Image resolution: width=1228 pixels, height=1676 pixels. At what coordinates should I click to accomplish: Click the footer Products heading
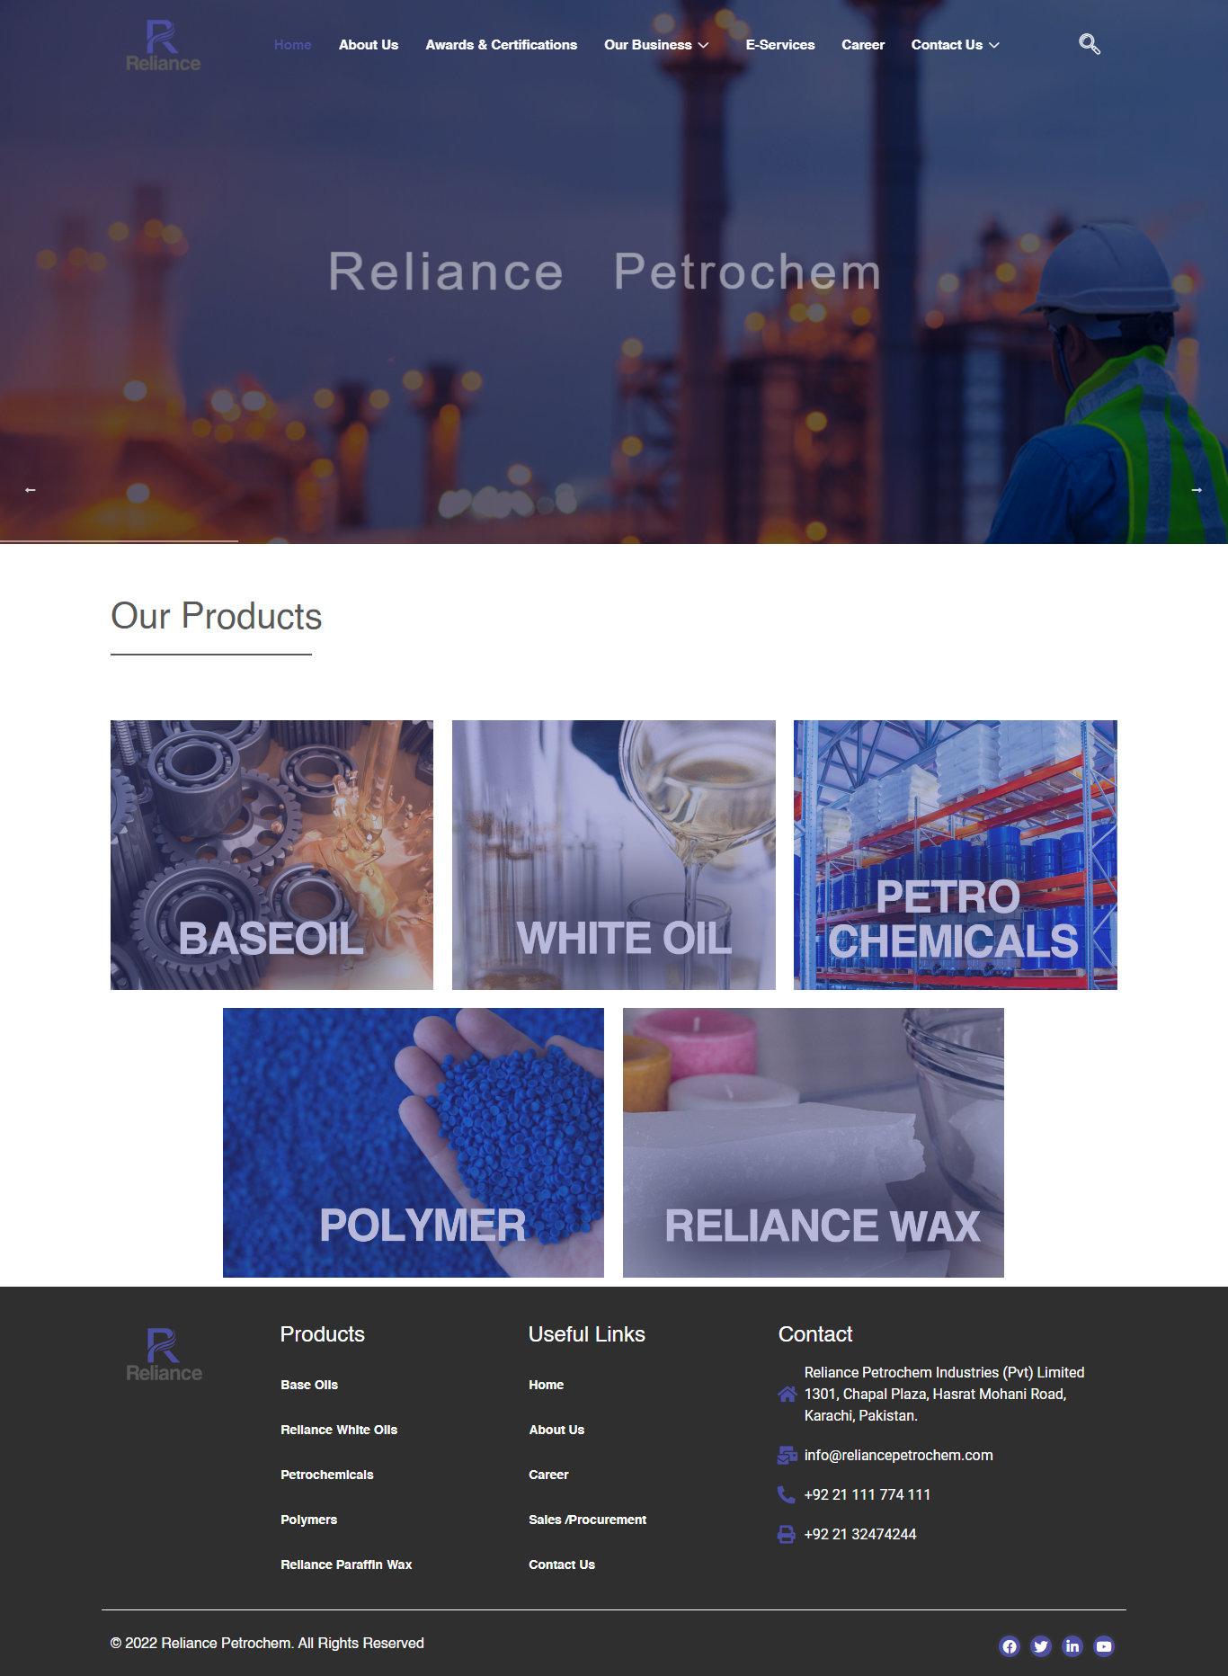tap(323, 1334)
